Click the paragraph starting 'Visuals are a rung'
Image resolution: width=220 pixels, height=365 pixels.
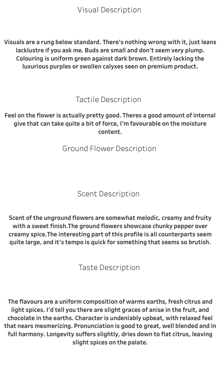[110, 54]
